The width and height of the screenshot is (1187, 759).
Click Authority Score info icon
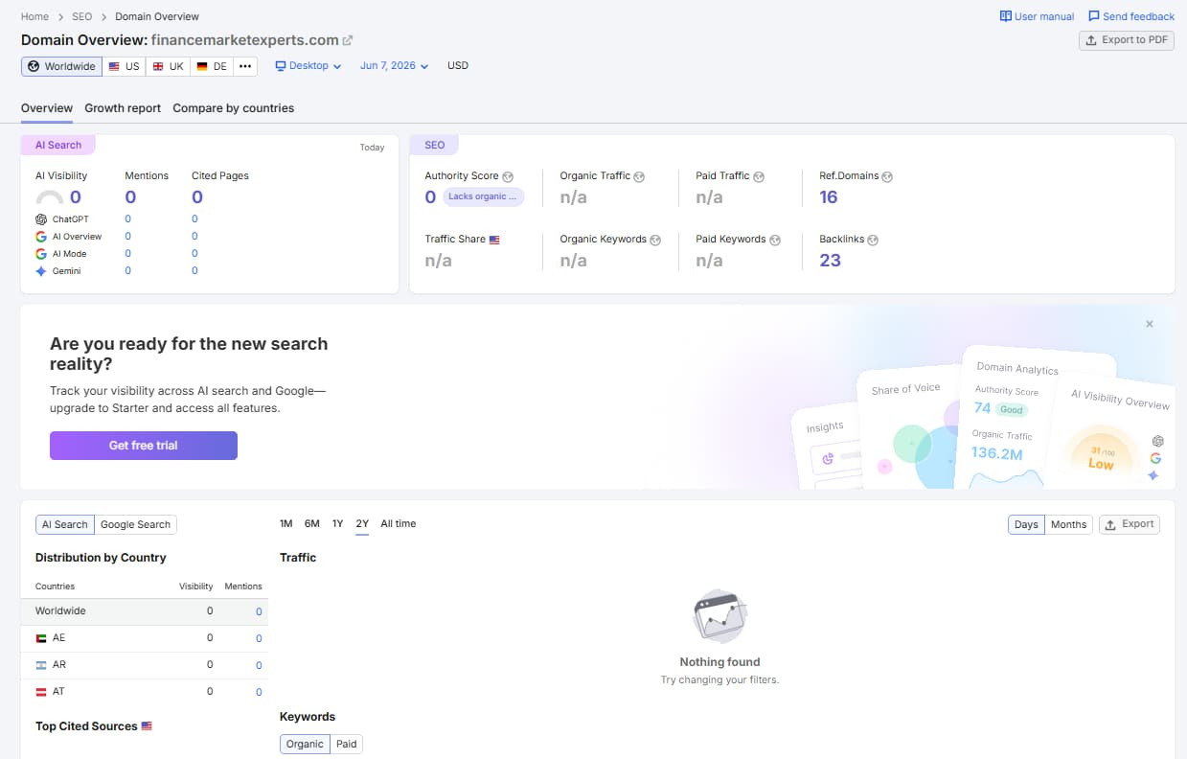[x=508, y=176]
